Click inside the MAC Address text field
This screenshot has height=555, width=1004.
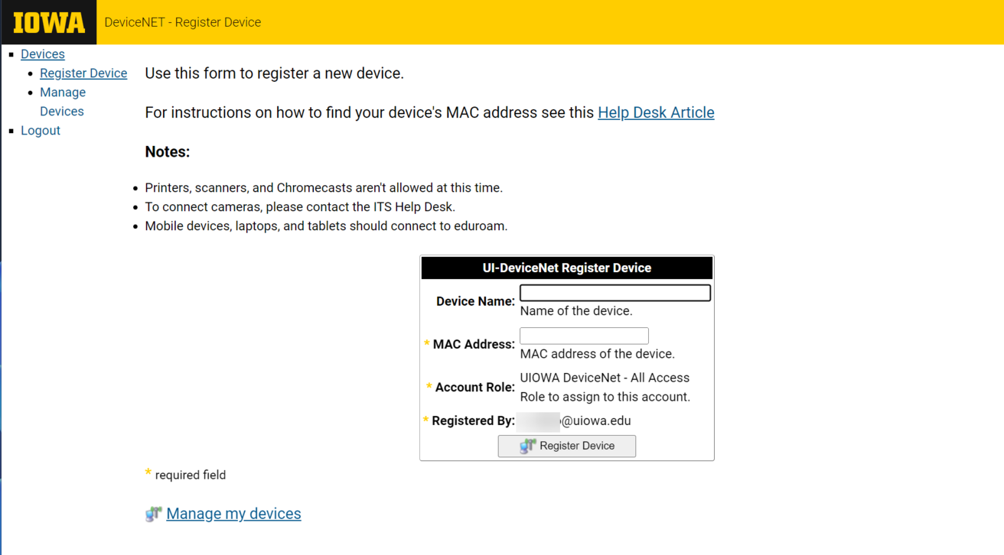click(x=584, y=336)
